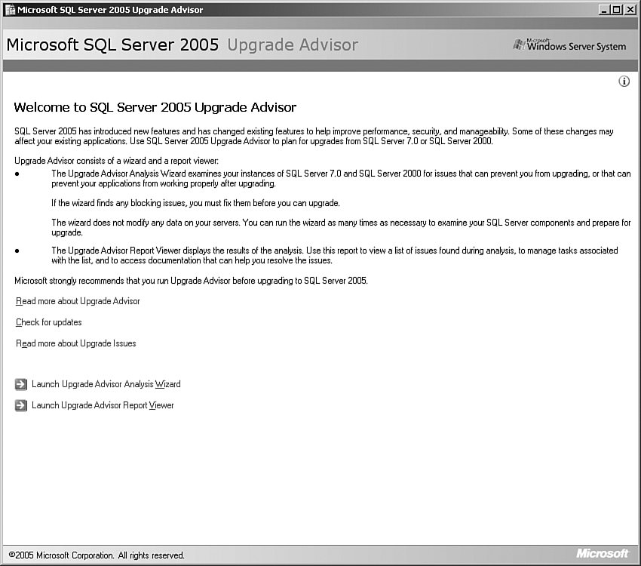The width and height of the screenshot is (641, 566).
Task: Select the Check for updates link
Action: tap(49, 322)
